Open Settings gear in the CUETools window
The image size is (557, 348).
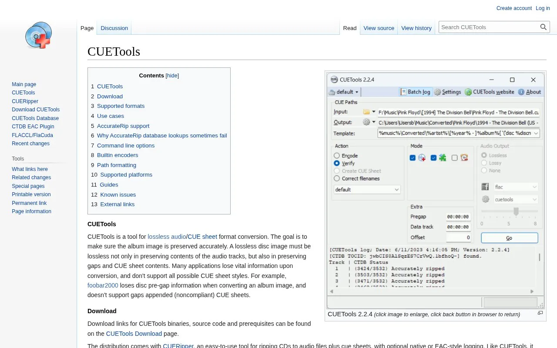click(x=437, y=92)
